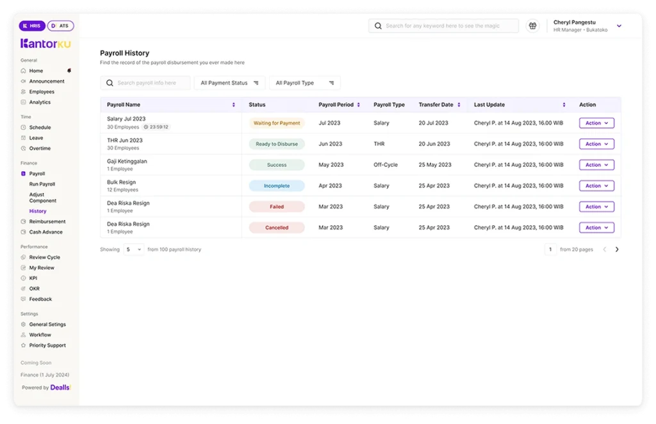Select the Schedule icon under Time

(23, 127)
